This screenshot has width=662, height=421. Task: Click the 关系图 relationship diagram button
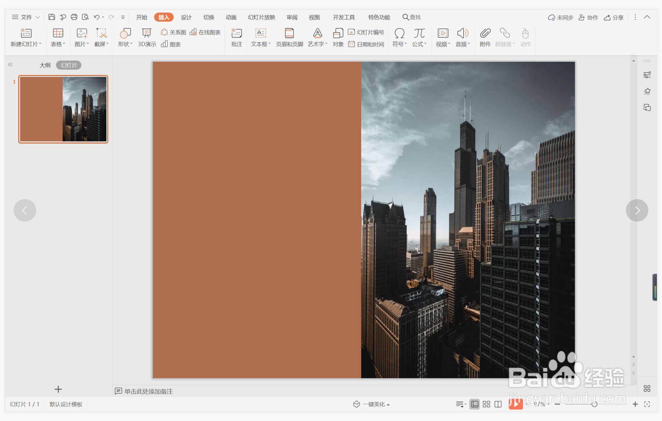[173, 32]
